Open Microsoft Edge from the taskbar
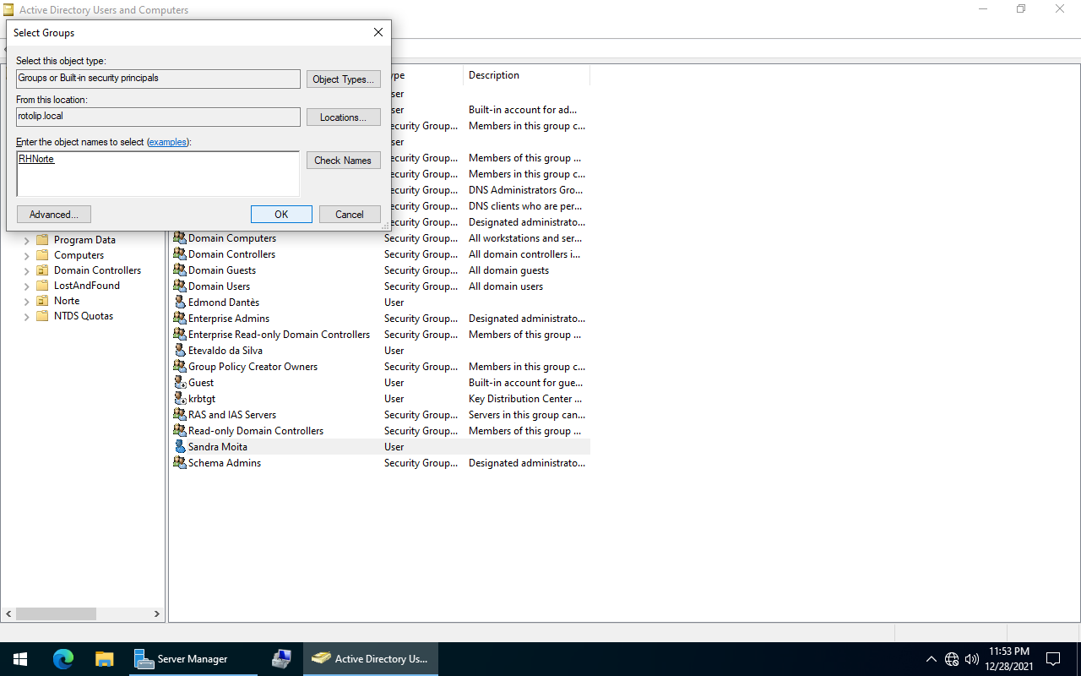The image size is (1081, 676). click(63, 659)
